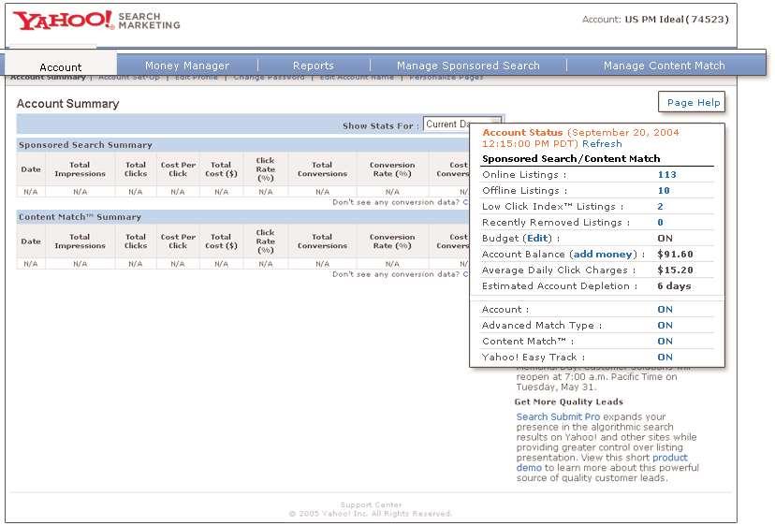The width and height of the screenshot is (775, 526).
Task: Click the Page Help button
Action: click(x=693, y=103)
